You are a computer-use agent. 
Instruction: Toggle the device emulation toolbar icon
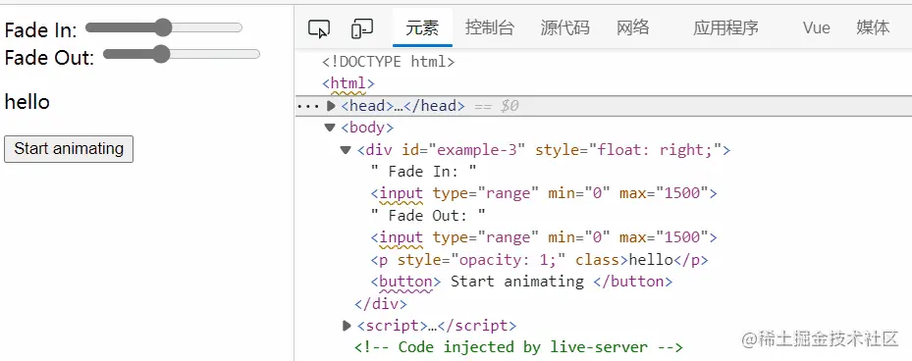(362, 27)
